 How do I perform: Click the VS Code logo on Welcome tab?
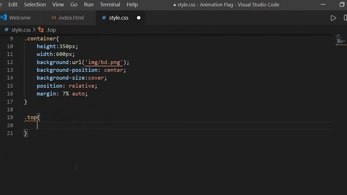(4, 17)
